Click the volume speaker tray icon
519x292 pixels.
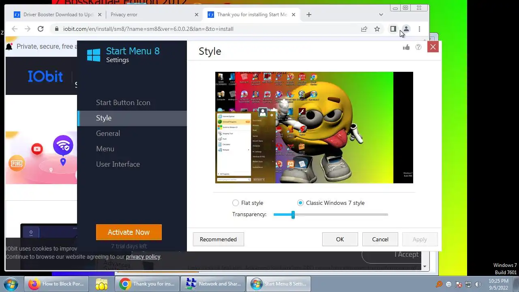click(478, 284)
